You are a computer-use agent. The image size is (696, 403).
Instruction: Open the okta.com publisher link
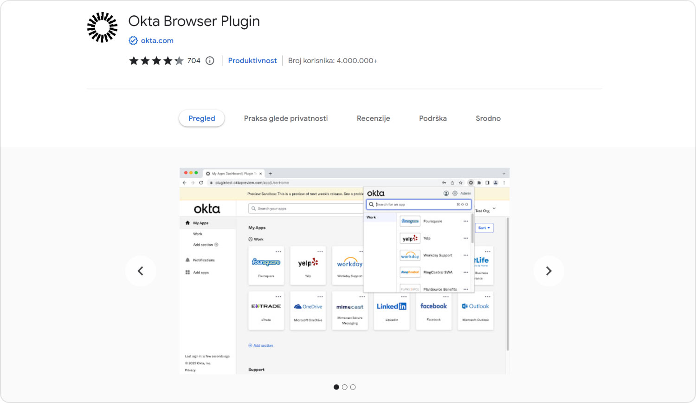[157, 41]
